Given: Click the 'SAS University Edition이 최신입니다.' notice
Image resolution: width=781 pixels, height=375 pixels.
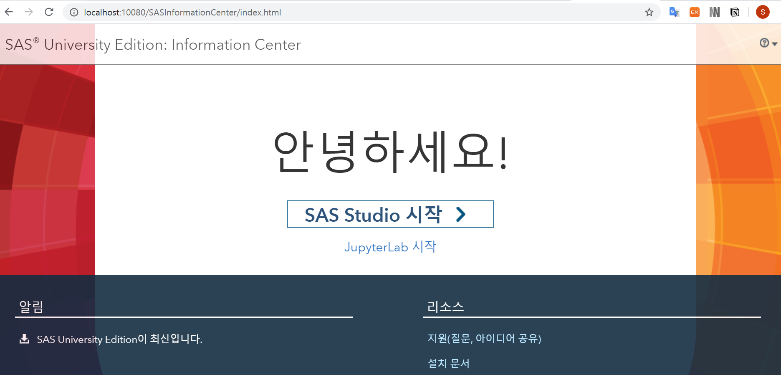Looking at the screenshot, I should 120,339.
